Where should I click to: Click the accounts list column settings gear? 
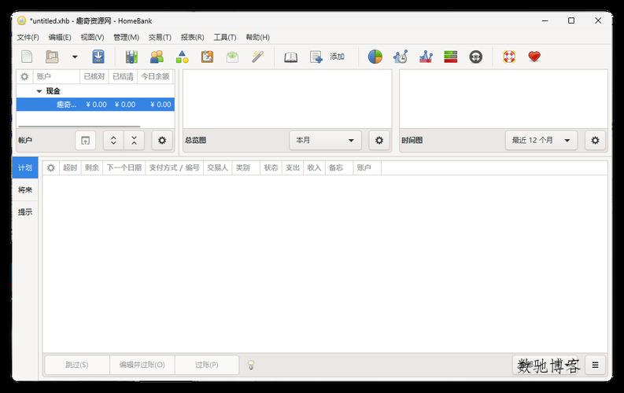pos(24,76)
